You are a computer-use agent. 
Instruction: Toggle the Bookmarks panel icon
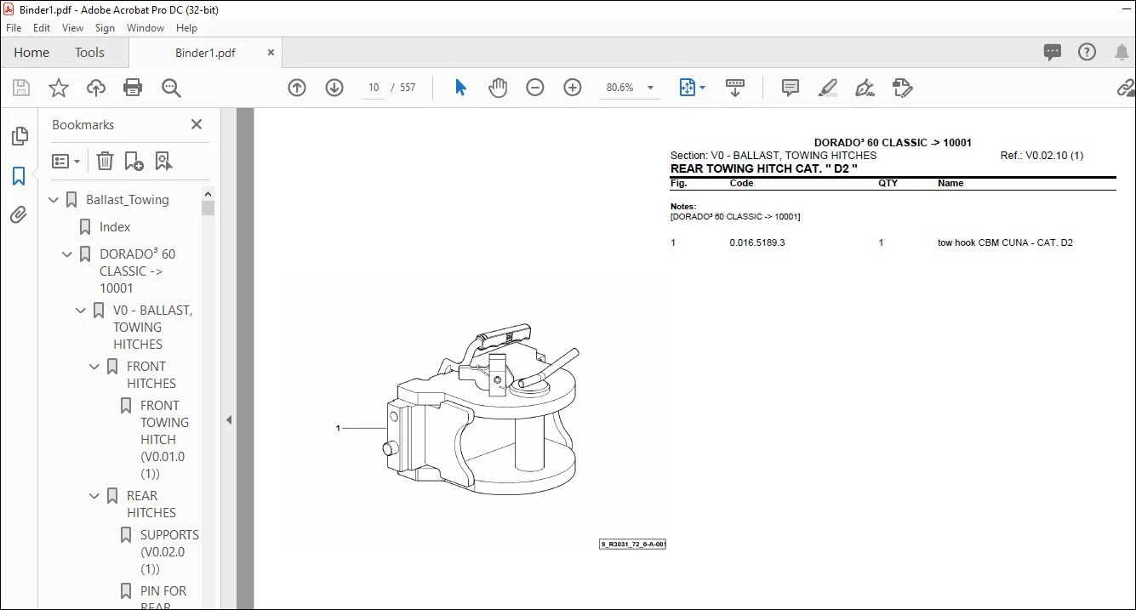coord(19,176)
